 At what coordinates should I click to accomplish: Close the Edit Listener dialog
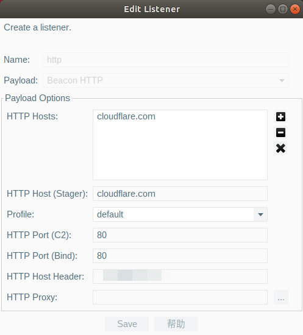click(x=295, y=9)
